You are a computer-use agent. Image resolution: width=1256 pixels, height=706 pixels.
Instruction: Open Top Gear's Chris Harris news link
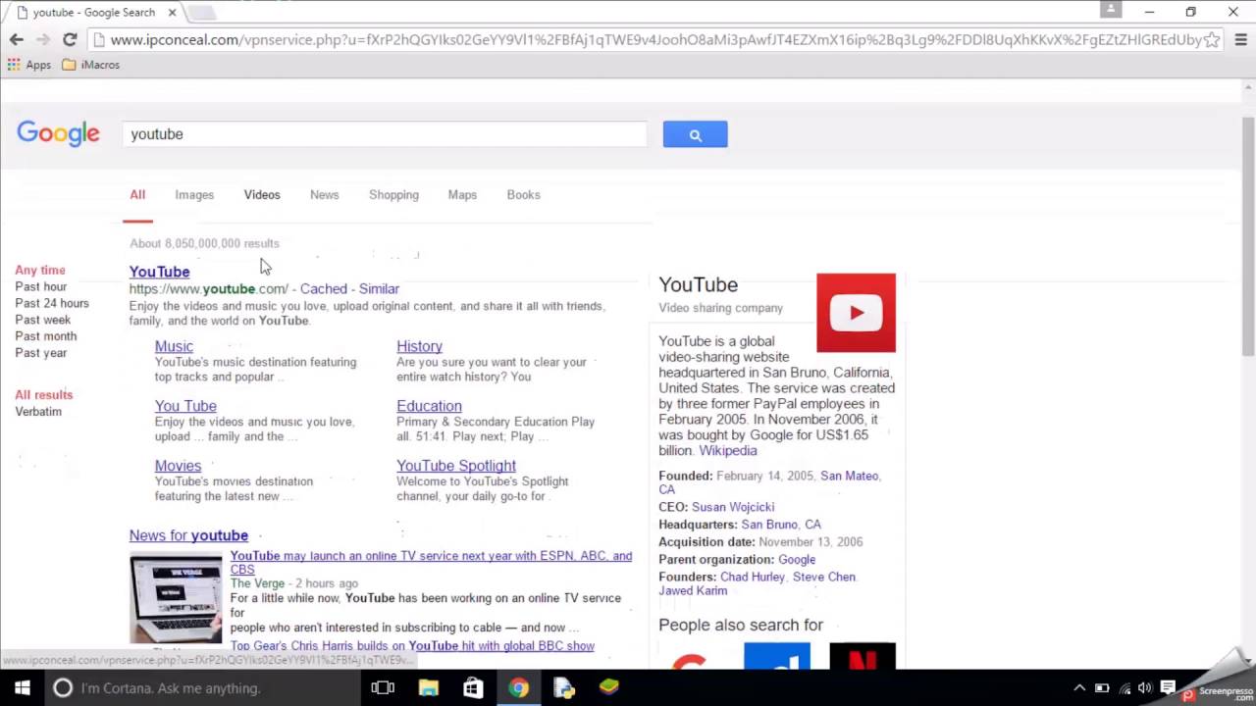point(412,646)
